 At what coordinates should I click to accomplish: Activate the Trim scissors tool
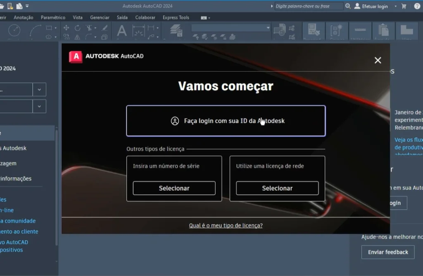(x=89, y=28)
